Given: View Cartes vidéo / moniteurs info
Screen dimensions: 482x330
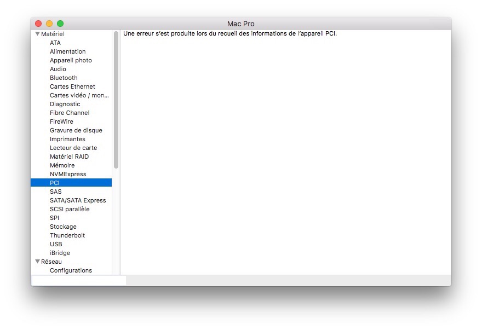Looking at the screenshot, I should 79,95.
